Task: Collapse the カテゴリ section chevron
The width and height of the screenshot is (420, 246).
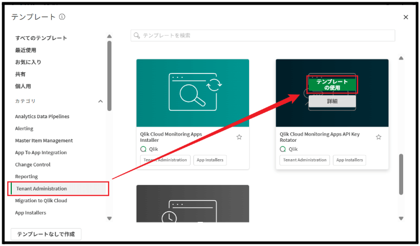Action: [101, 101]
